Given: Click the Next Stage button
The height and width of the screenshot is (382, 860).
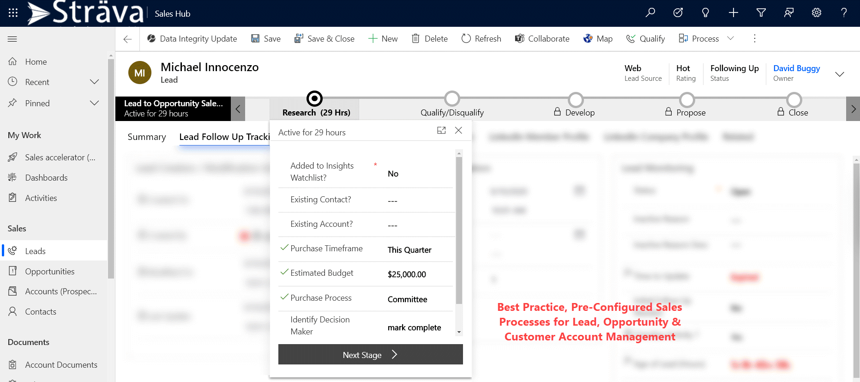Looking at the screenshot, I should tap(370, 355).
